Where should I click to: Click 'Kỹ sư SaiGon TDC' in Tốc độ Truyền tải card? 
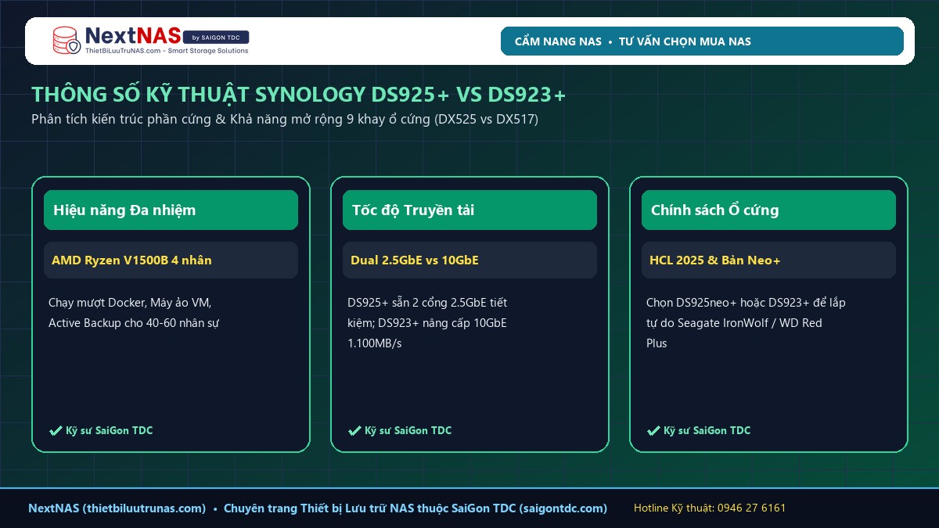pyautogui.click(x=408, y=430)
